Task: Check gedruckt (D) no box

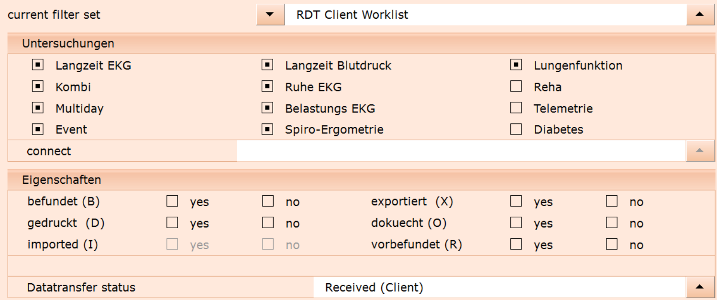Action: coord(268,222)
